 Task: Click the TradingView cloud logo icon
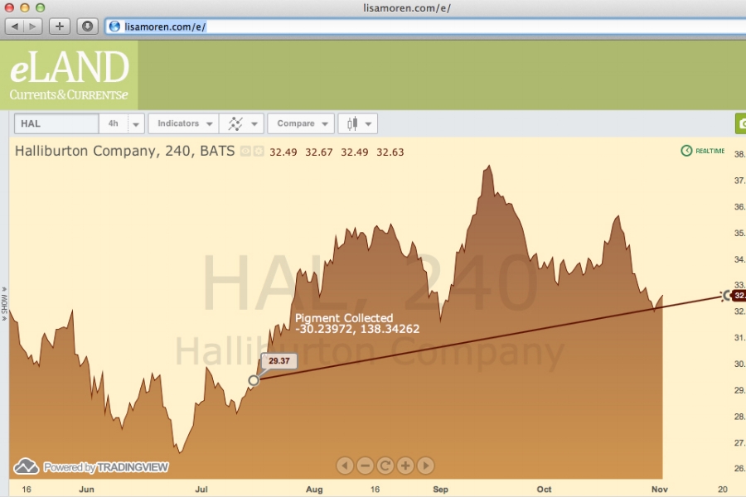point(27,466)
